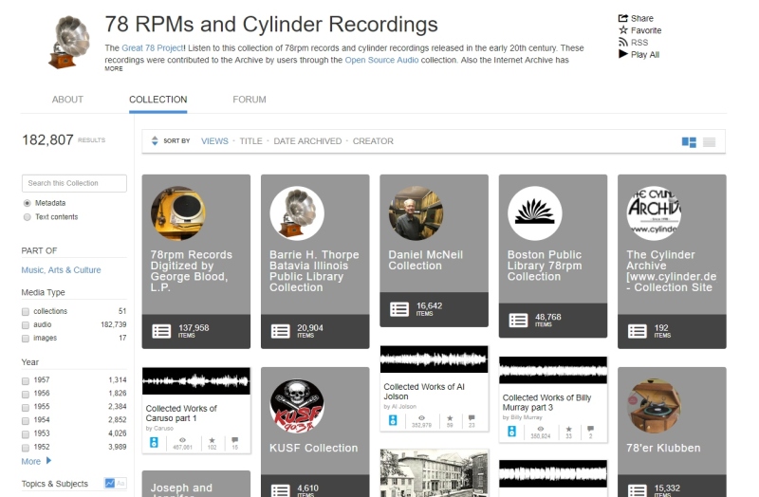Open the 78'er Klubben gramophone thumbnail
The height and width of the screenshot is (497, 759).
click(654, 406)
